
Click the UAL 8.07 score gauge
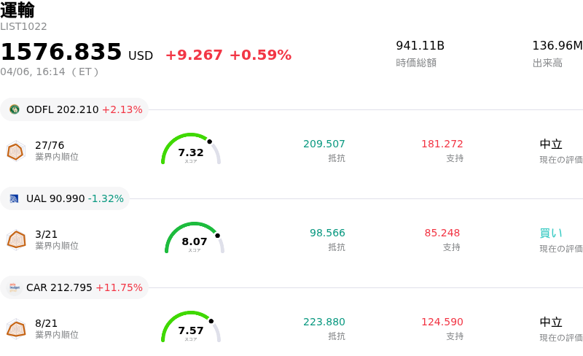pos(195,239)
